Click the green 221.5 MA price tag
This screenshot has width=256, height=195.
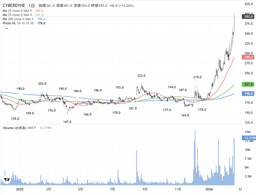[248, 84]
